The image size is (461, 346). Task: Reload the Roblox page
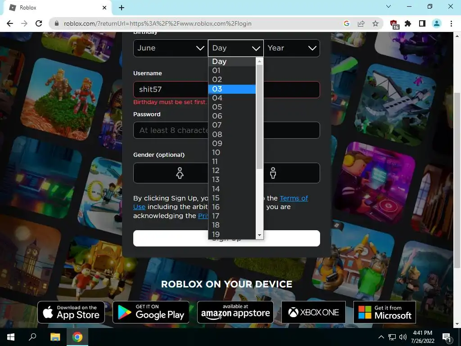click(39, 23)
